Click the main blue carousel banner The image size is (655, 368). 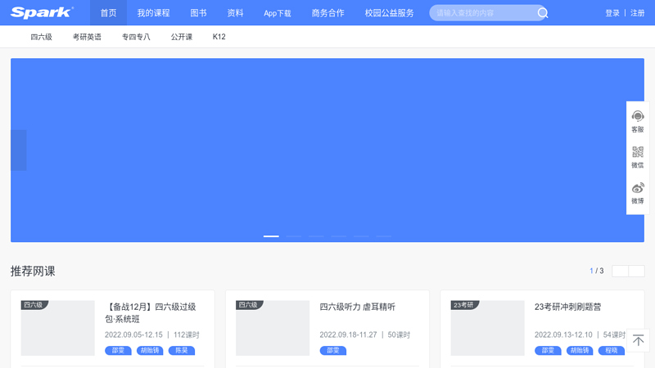327,150
